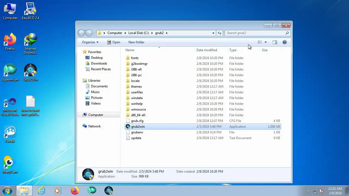Open Grub2Win from the taskbar
The width and height of the screenshot is (349, 196).
109,191
